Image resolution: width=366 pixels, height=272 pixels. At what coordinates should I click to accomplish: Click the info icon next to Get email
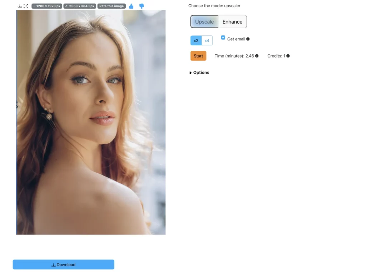pos(248,39)
